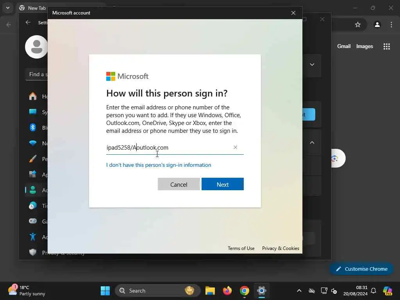Show hidden system tray icons

299,291
